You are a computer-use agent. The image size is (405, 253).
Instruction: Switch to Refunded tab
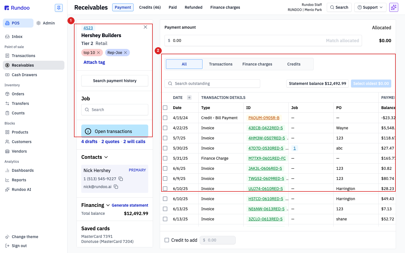click(193, 7)
